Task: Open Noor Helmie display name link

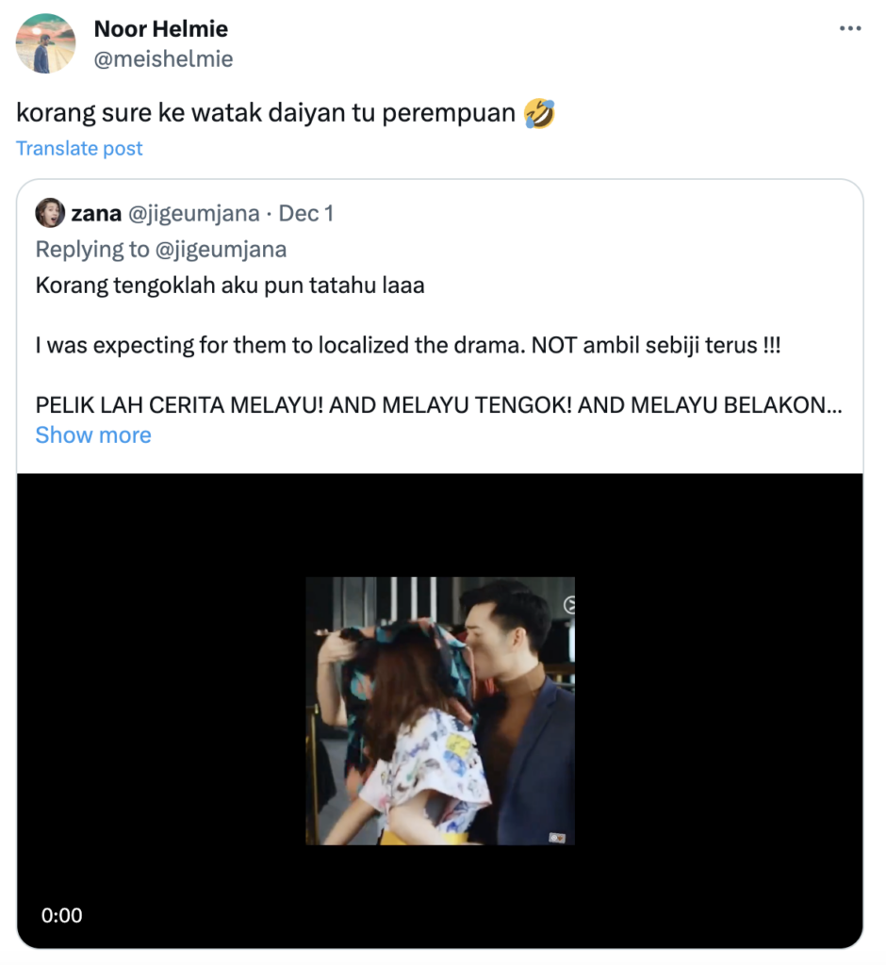Action: (160, 29)
